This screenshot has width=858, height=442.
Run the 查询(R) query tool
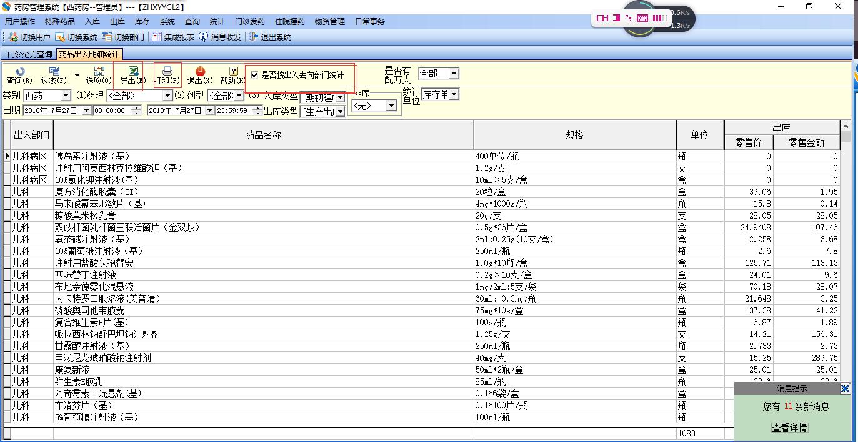19,76
